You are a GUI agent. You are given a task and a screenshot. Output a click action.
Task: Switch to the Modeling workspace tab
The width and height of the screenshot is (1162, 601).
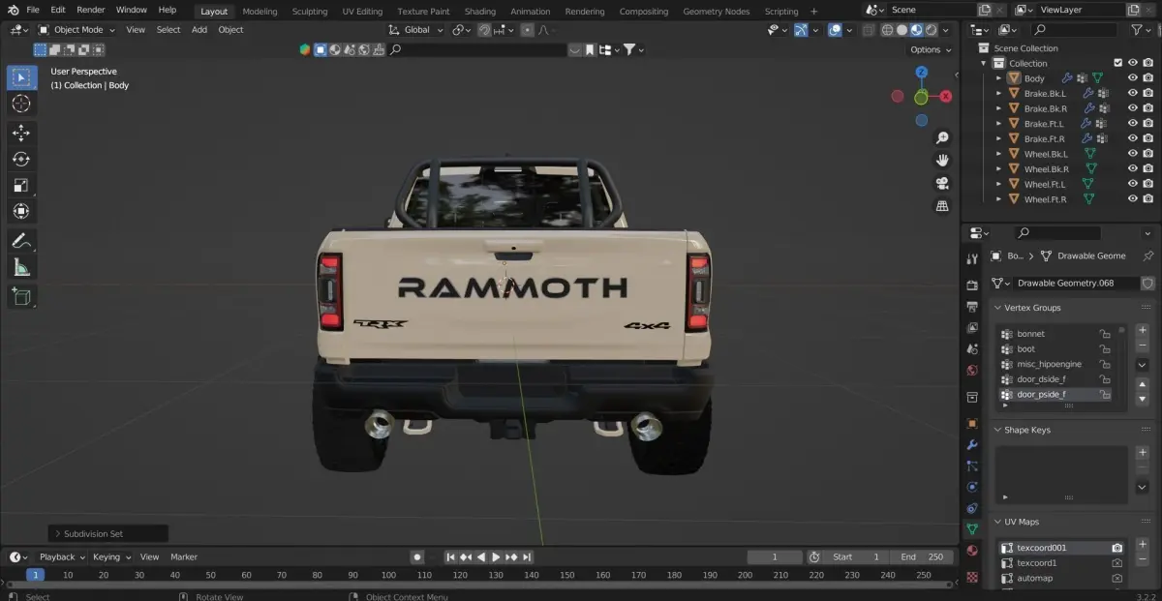point(260,12)
